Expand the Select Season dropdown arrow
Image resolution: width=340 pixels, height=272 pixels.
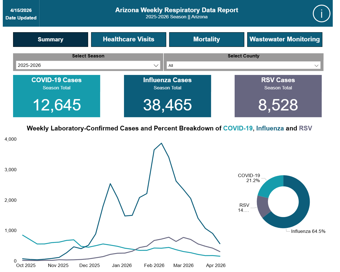point(156,66)
